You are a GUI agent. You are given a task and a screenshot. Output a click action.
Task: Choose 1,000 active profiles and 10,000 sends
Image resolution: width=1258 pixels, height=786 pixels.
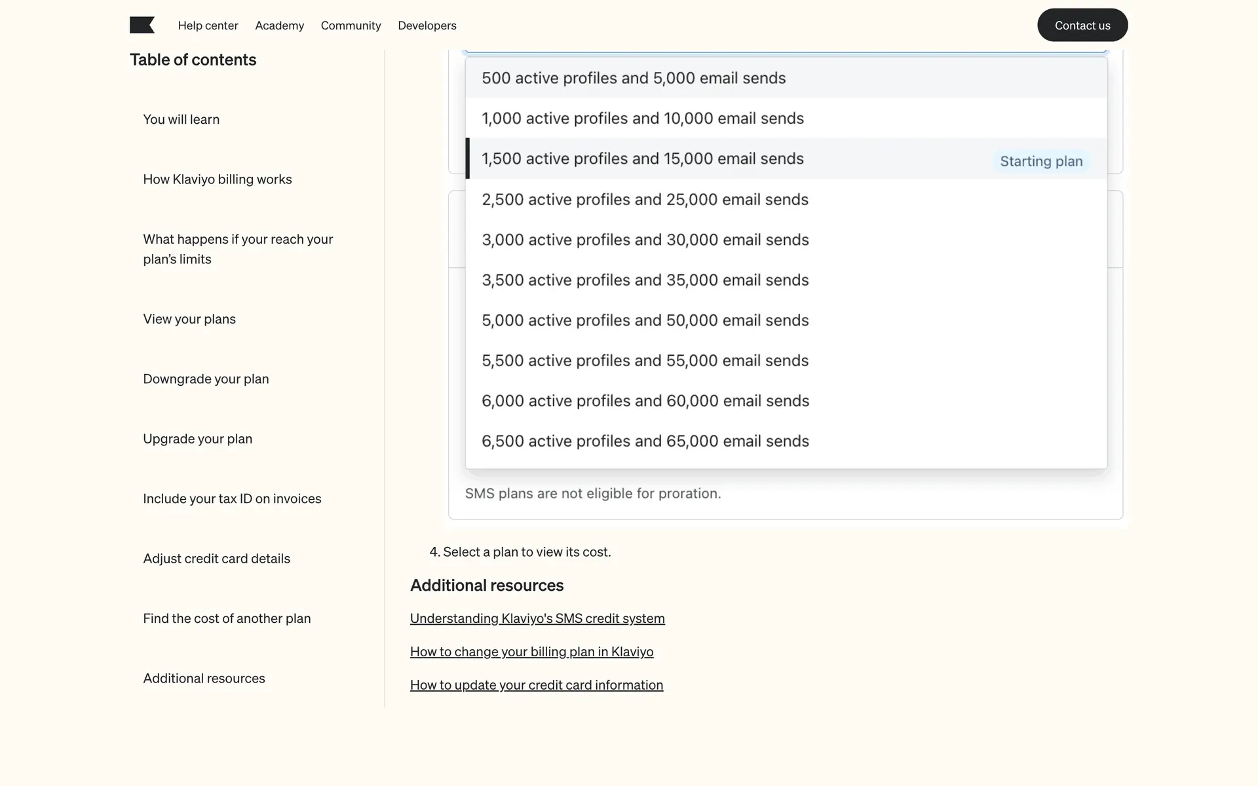tap(642, 119)
